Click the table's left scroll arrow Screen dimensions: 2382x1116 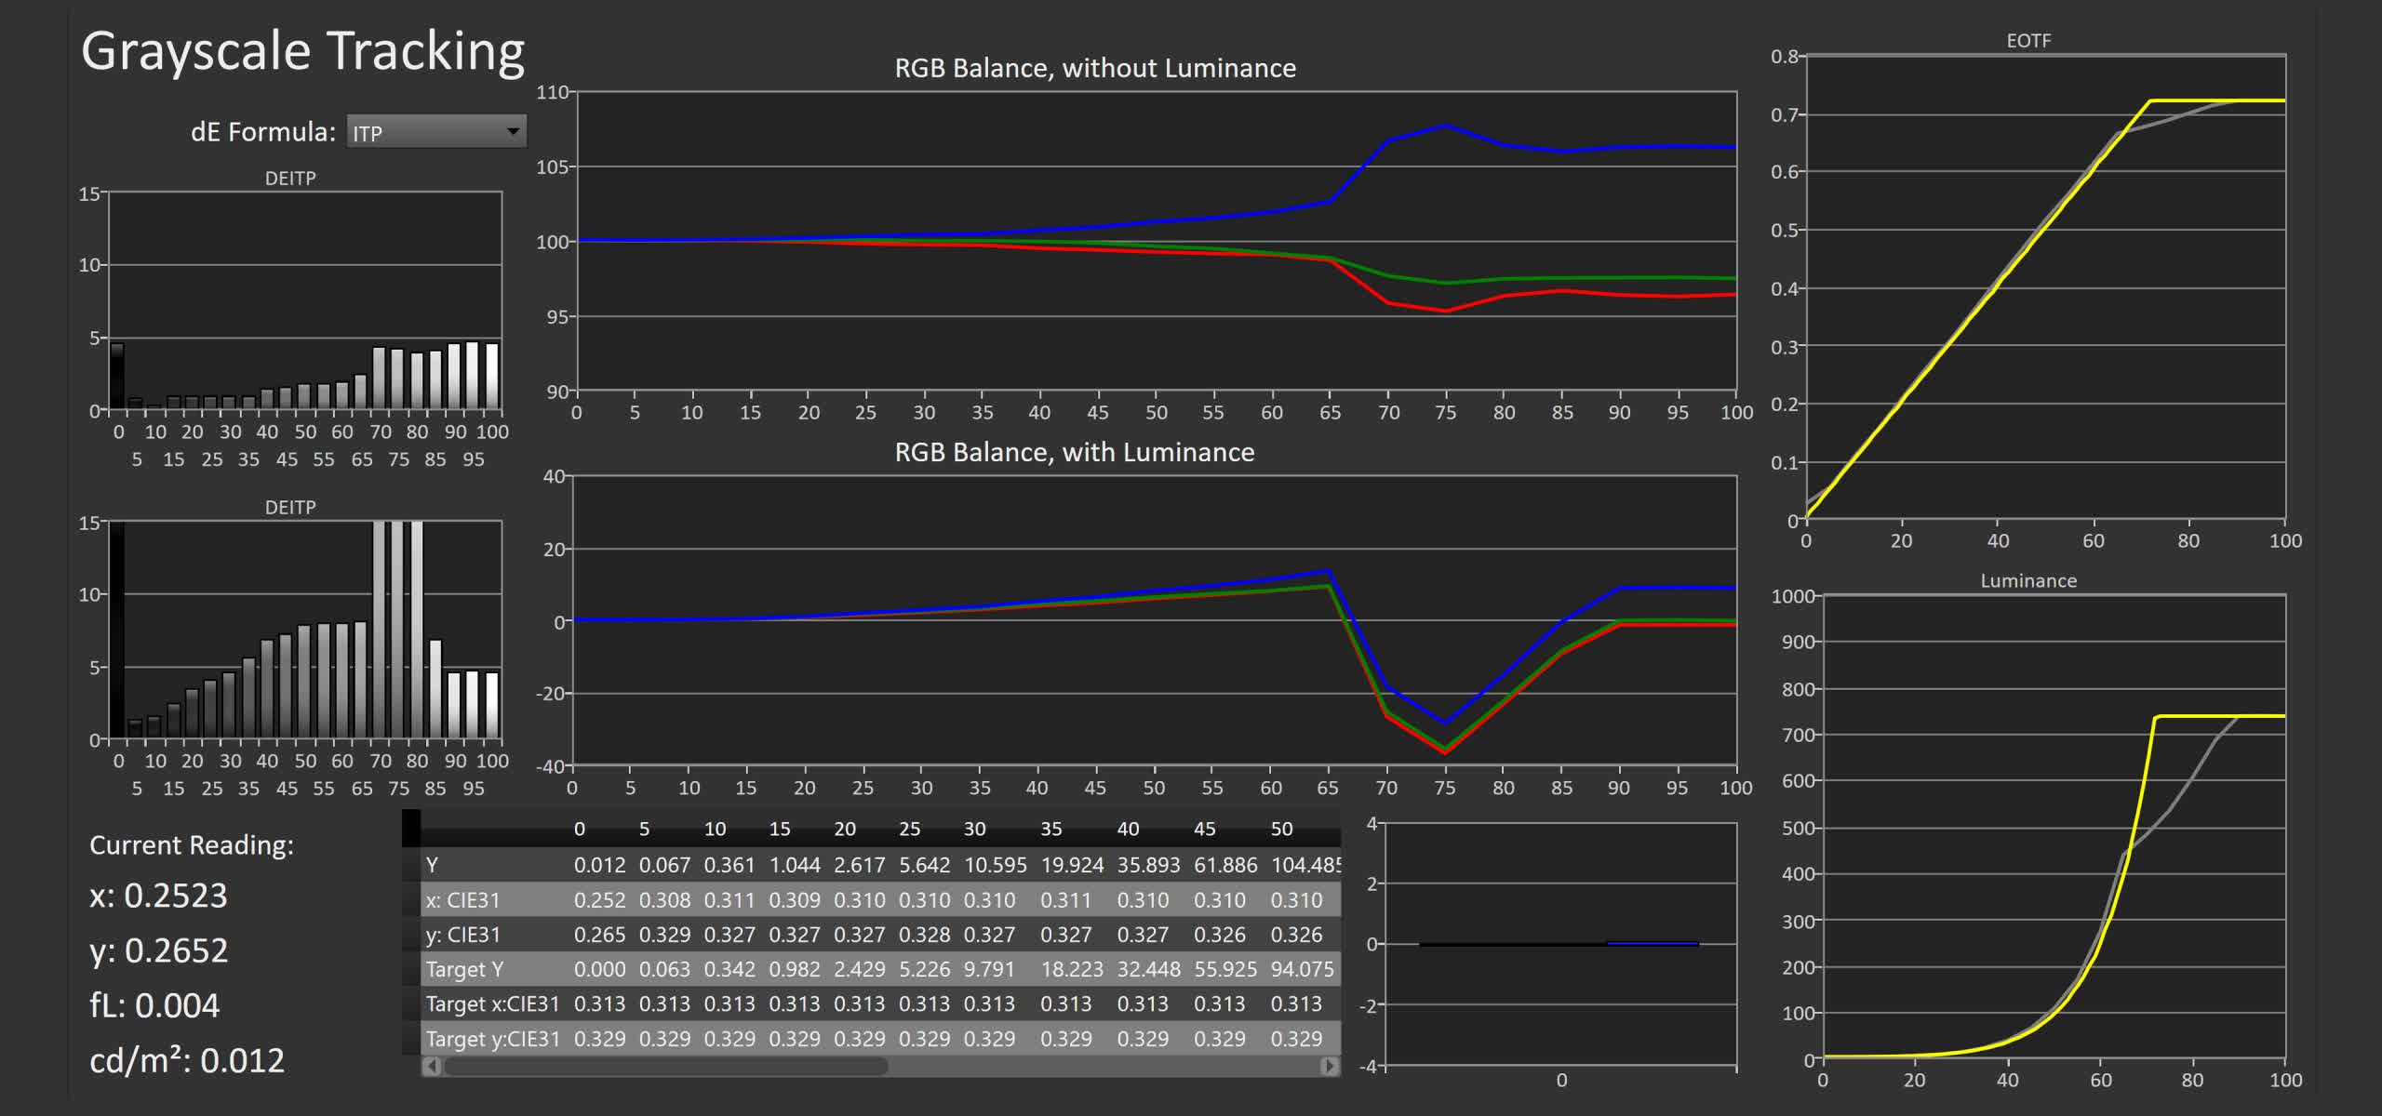(x=432, y=1066)
